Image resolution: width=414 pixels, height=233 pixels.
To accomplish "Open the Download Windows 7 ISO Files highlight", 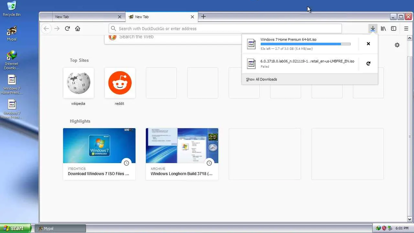I will tap(99, 154).
